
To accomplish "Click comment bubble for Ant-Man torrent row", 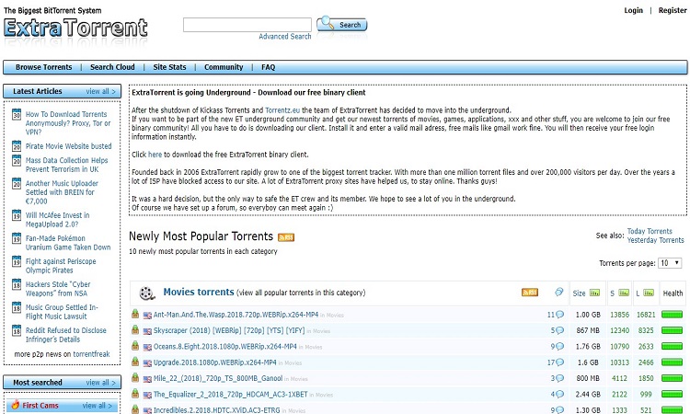I will click(559, 315).
